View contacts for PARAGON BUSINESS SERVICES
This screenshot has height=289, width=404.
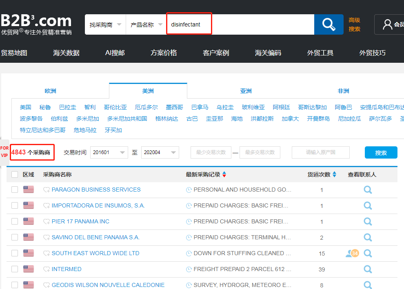tap(368, 190)
